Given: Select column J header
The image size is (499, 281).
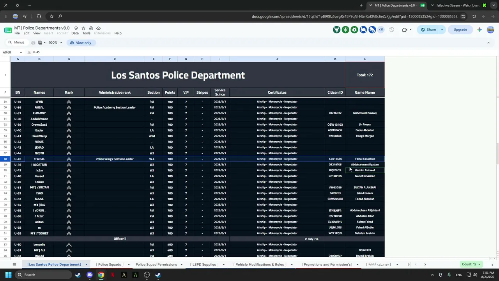Looking at the screenshot, I should click(x=277, y=59).
